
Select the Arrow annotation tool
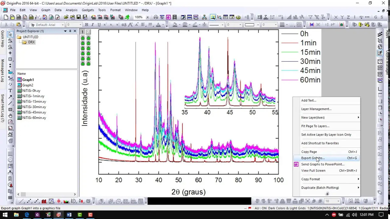[x=10, y=97]
